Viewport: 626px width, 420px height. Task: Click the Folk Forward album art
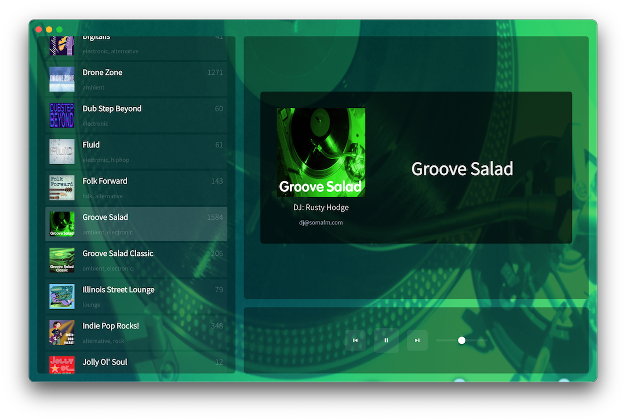pos(61,187)
